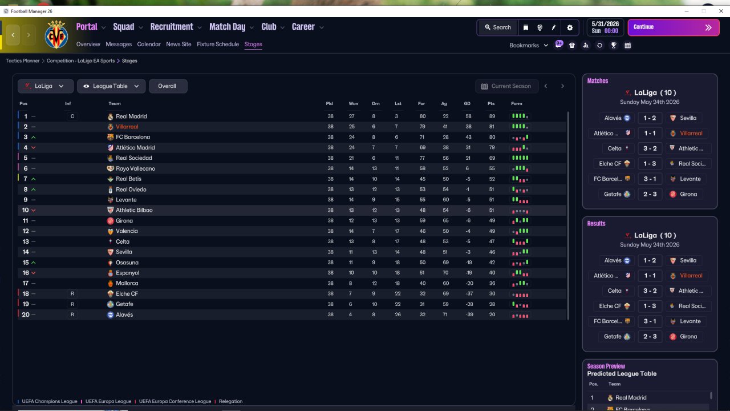Click the Real Sociedad crest in the league table
The width and height of the screenshot is (730, 411).
click(111, 158)
